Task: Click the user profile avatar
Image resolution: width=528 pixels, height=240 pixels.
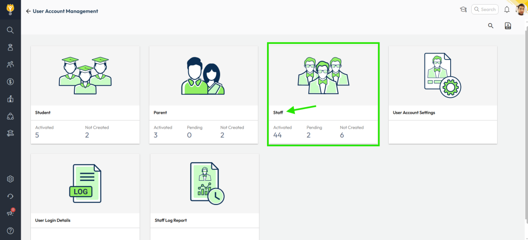Action: 521,9
